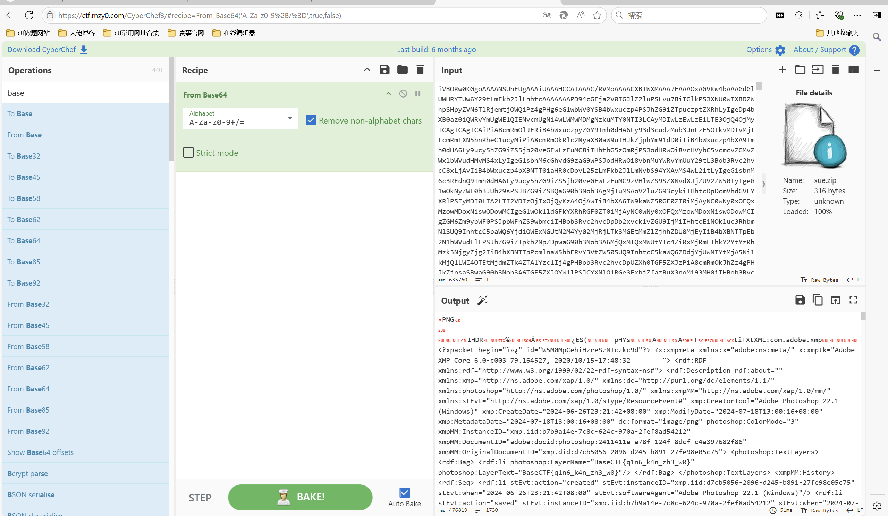Select the BSON serialise operation
Screen dimensions: 888x516
[85, 494]
